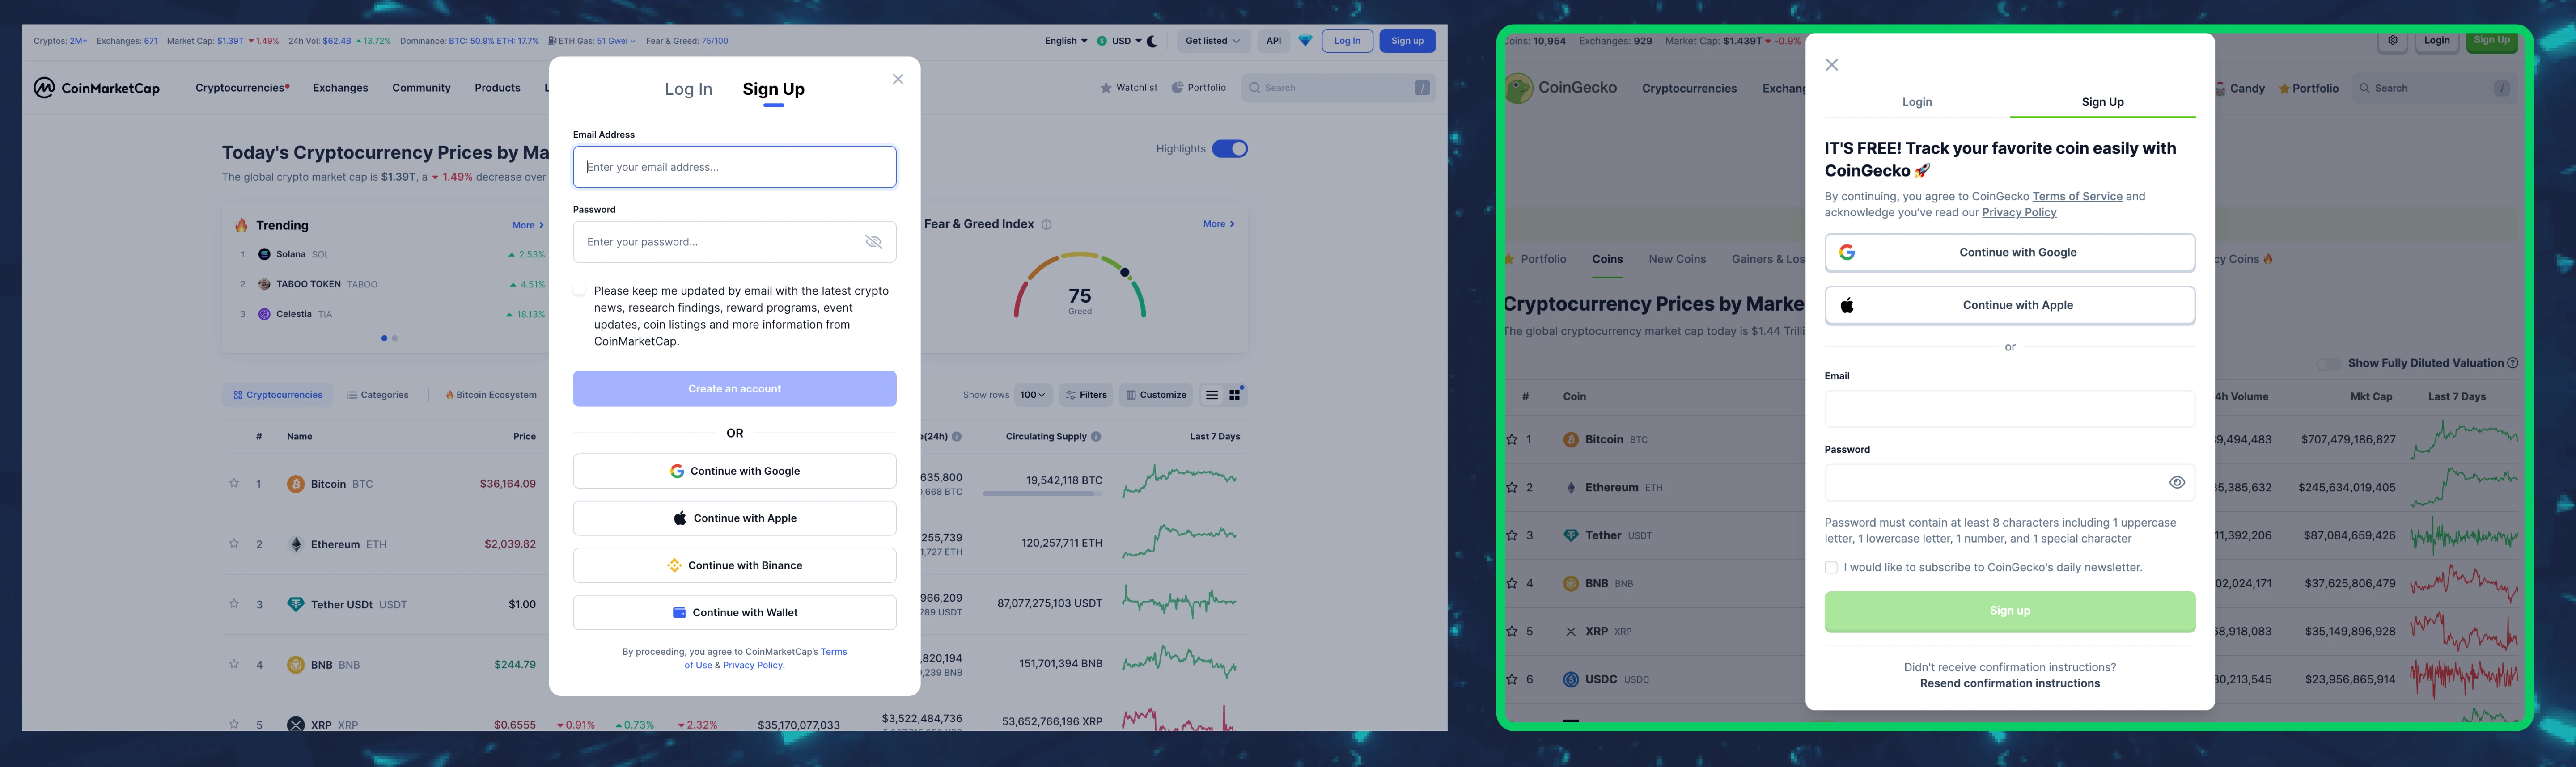This screenshot has width=2576, height=767.
Task: Open the Community menu on CoinMarketCap
Action: (x=421, y=88)
